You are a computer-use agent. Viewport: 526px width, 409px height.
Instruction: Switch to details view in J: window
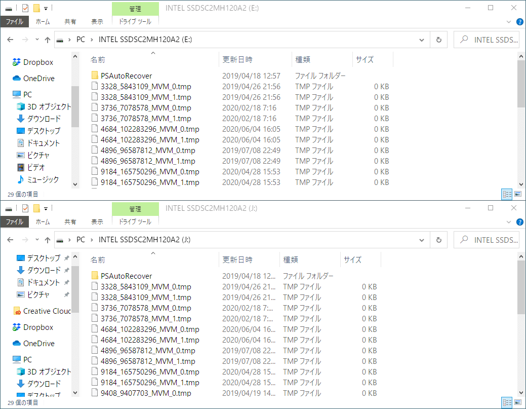click(507, 402)
